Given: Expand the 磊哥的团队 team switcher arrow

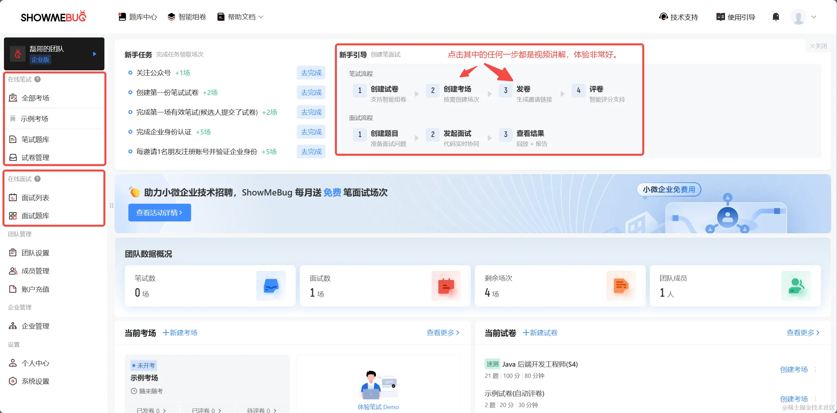Looking at the screenshot, I should click(95, 54).
